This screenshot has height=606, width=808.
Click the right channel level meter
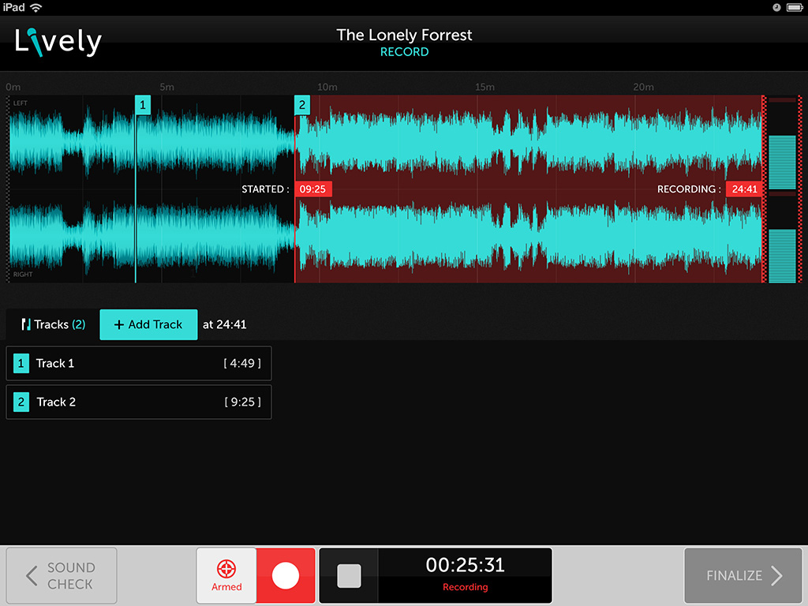(x=782, y=240)
